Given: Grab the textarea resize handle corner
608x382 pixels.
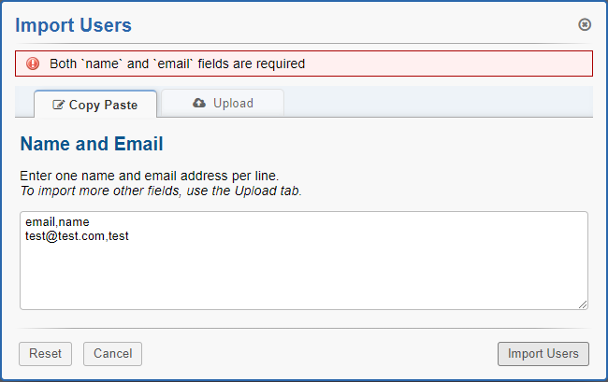Looking at the screenshot, I should coord(583,304).
